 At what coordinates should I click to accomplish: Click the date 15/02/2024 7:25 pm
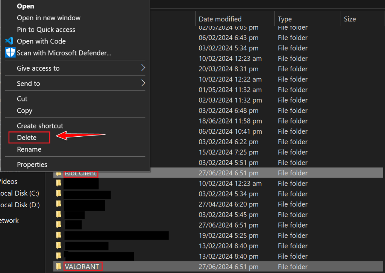pos(228,152)
